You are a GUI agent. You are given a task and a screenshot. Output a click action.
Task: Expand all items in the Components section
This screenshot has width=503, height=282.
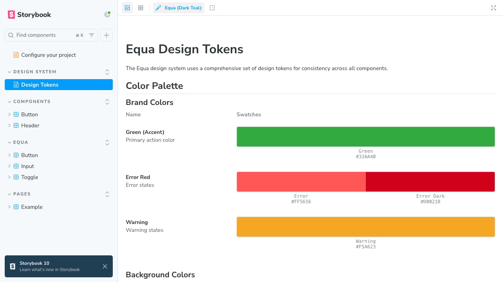[x=107, y=102]
